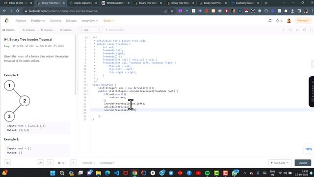Click the Share problem icon
Image resolution: width=314 pixels, height=177 pixels.
point(55,46)
